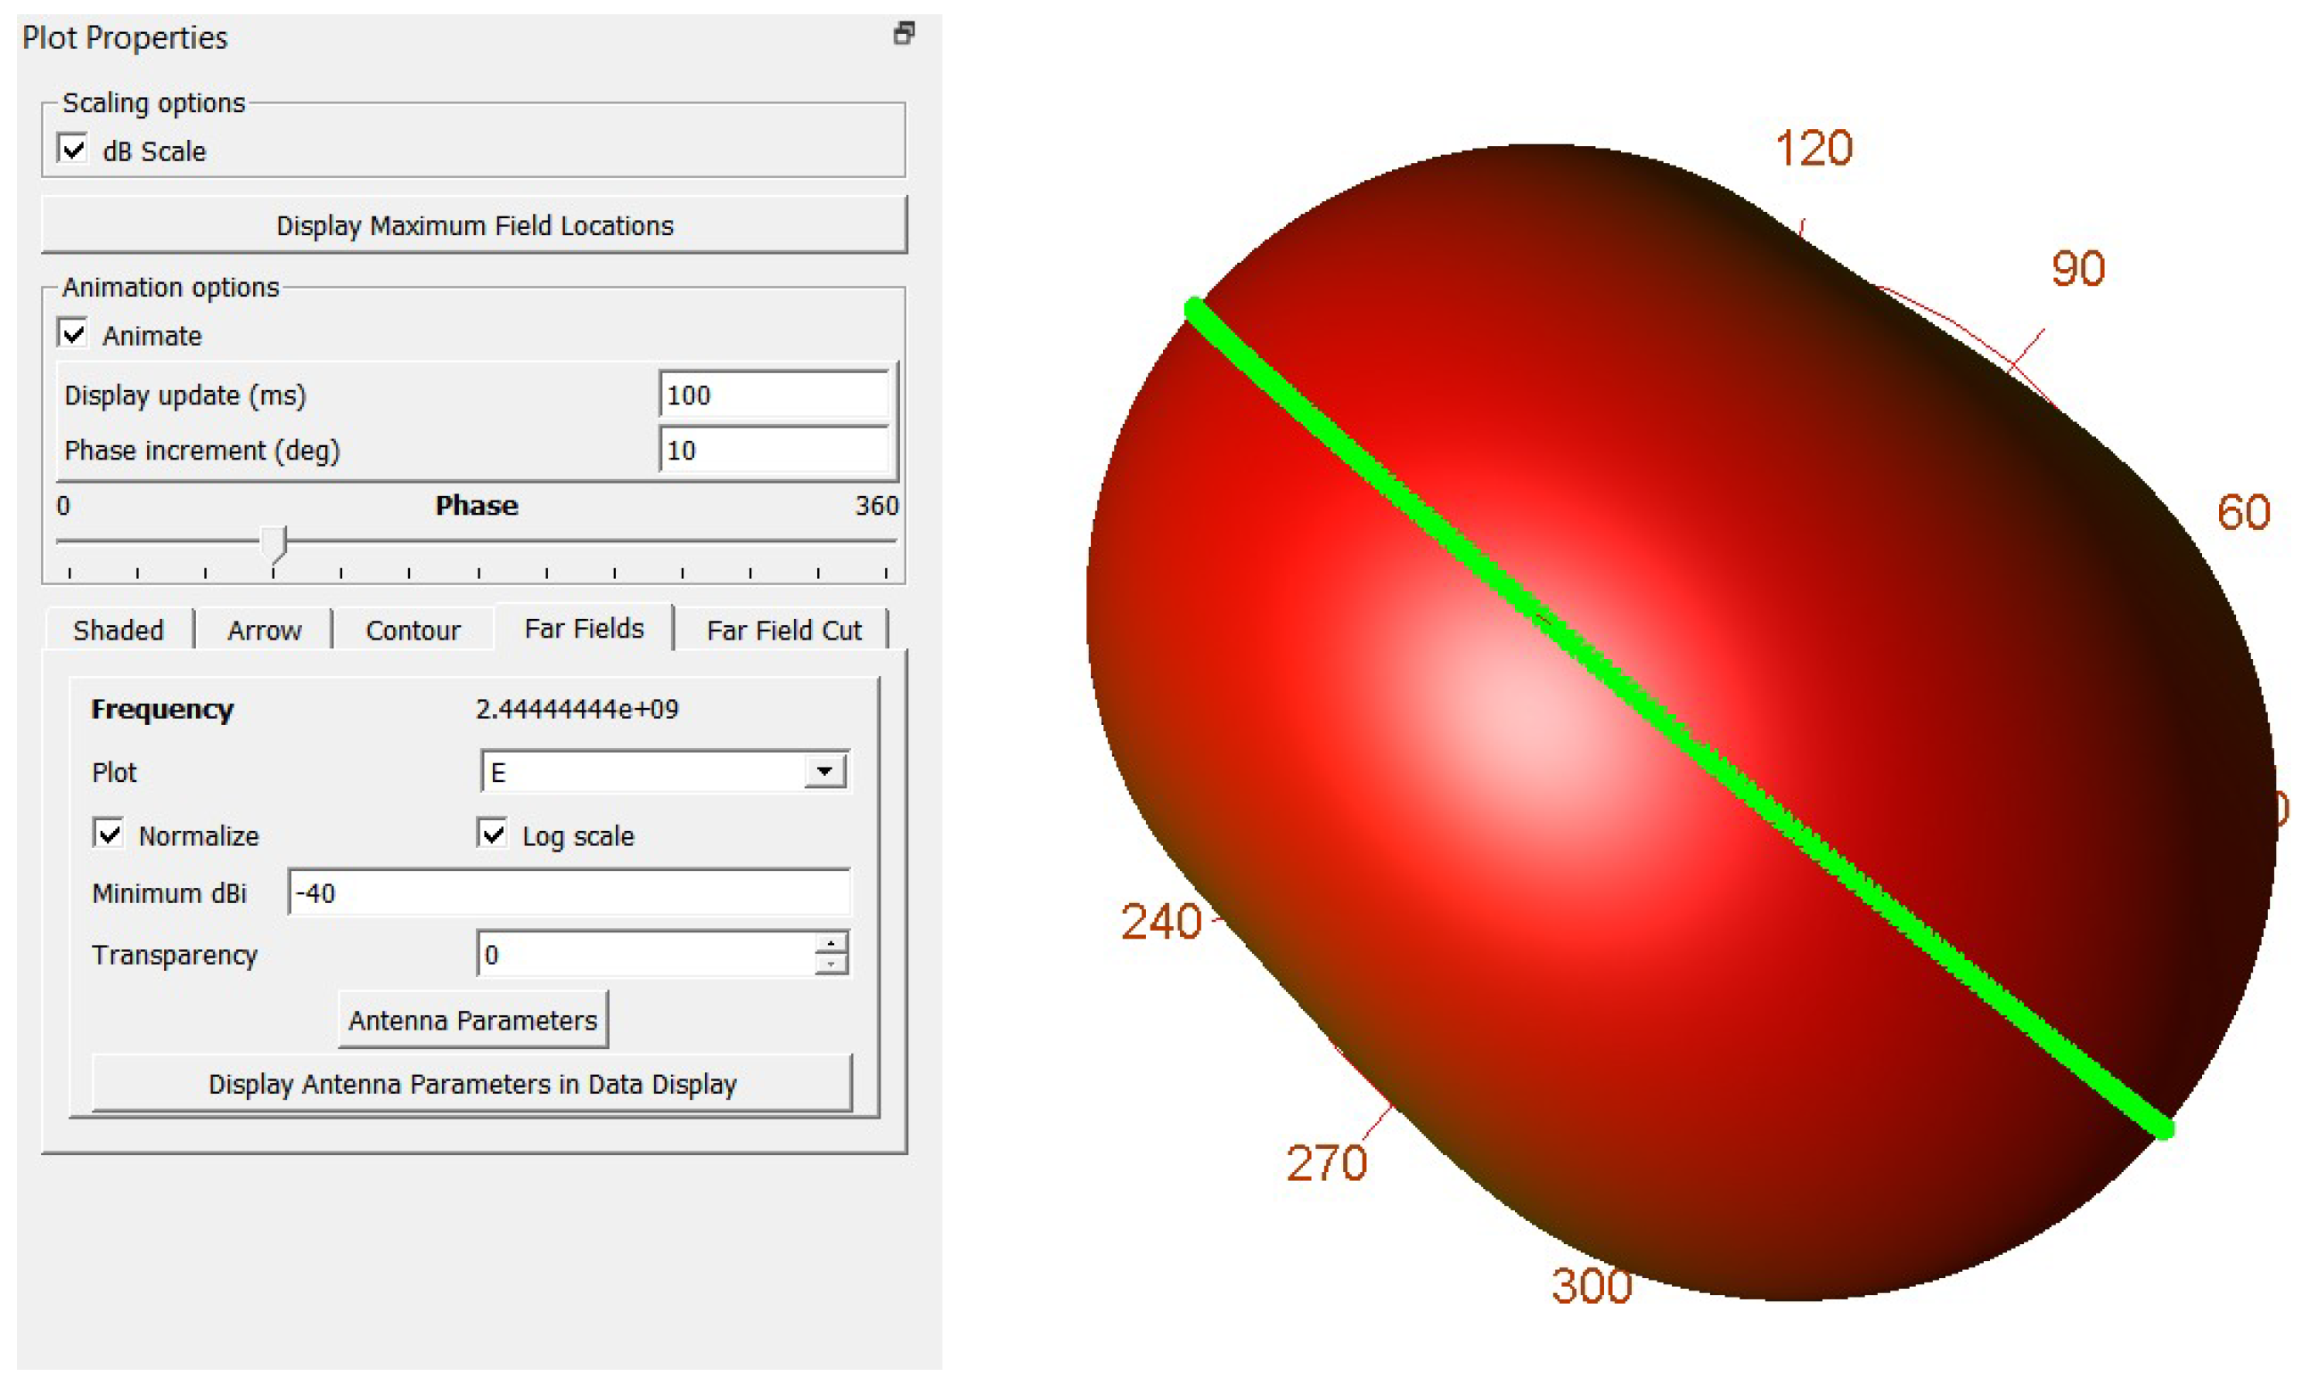This screenshot has height=1384, width=2301.
Task: Decrease Transparency with down stepper arrow
Action: 830,965
